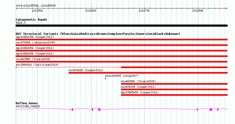Open the nsv470848 (Jakobsson2008) variant label
The image size is (235, 124).
pyautogui.click(x=36, y=42)
